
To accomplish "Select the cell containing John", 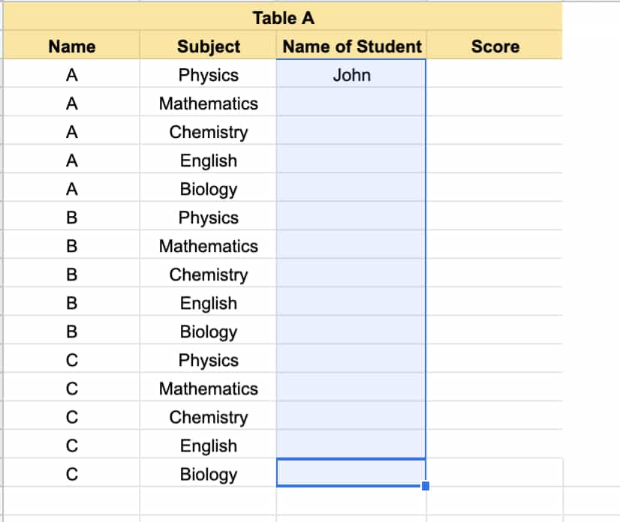I will click(x=351, y=73).
